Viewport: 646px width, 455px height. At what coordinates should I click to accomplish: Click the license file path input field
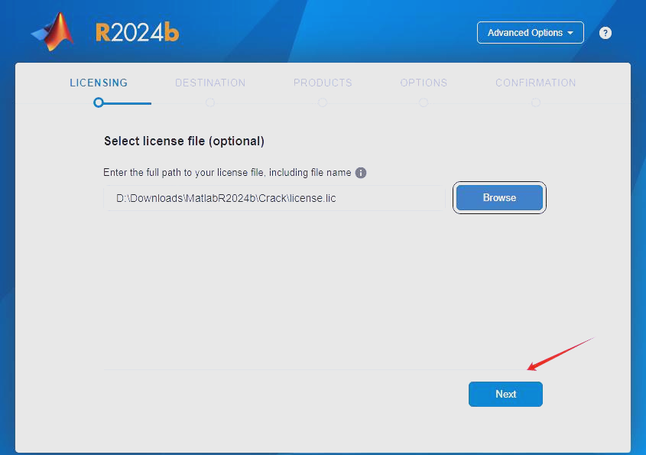coord(273,197)
